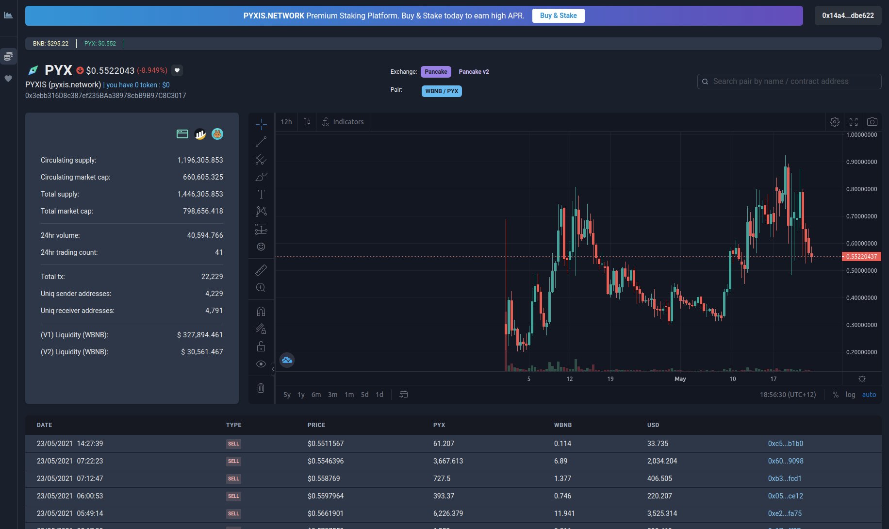The height and width of the screenshot is (529, 889).
Task: Open transaction link 0xc5...b1b0
Action: tap(785, 444)
